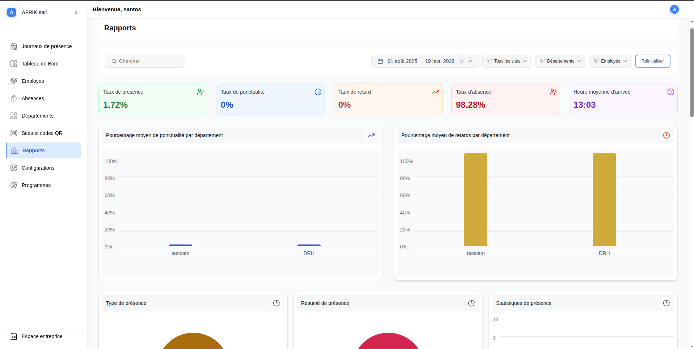Click the clock icon in retards chart header
Viewport: 694px width, 349px height.
coord(666,135)
